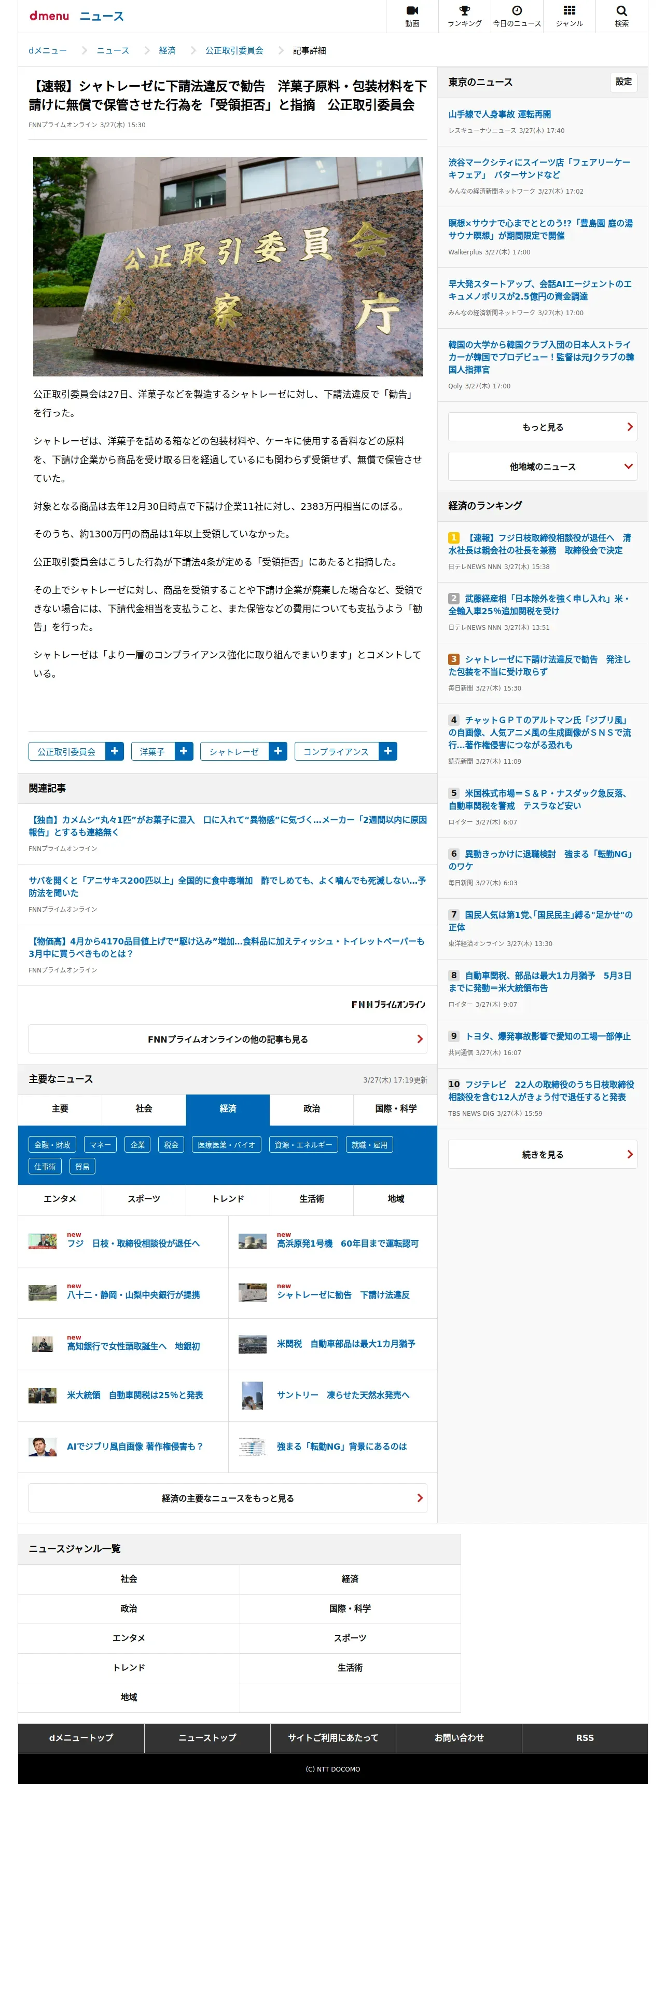This screenshot has height=2000, width=666.
Task: Click the article main image
Action: (227, 266)
